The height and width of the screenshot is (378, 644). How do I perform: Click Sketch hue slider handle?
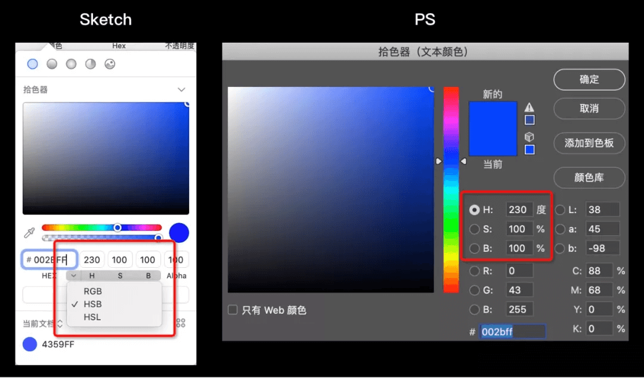117,227
